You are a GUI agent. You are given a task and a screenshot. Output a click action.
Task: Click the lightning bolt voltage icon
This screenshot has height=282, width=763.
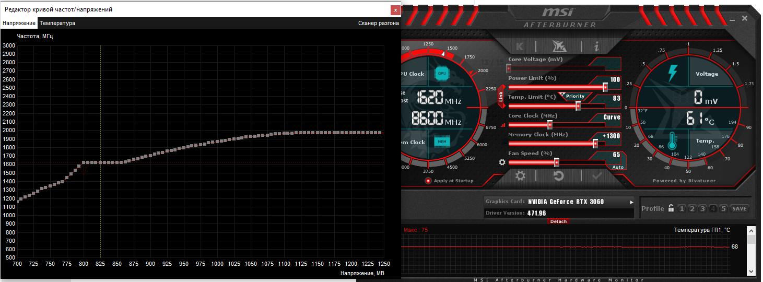[x=672, y=73]
